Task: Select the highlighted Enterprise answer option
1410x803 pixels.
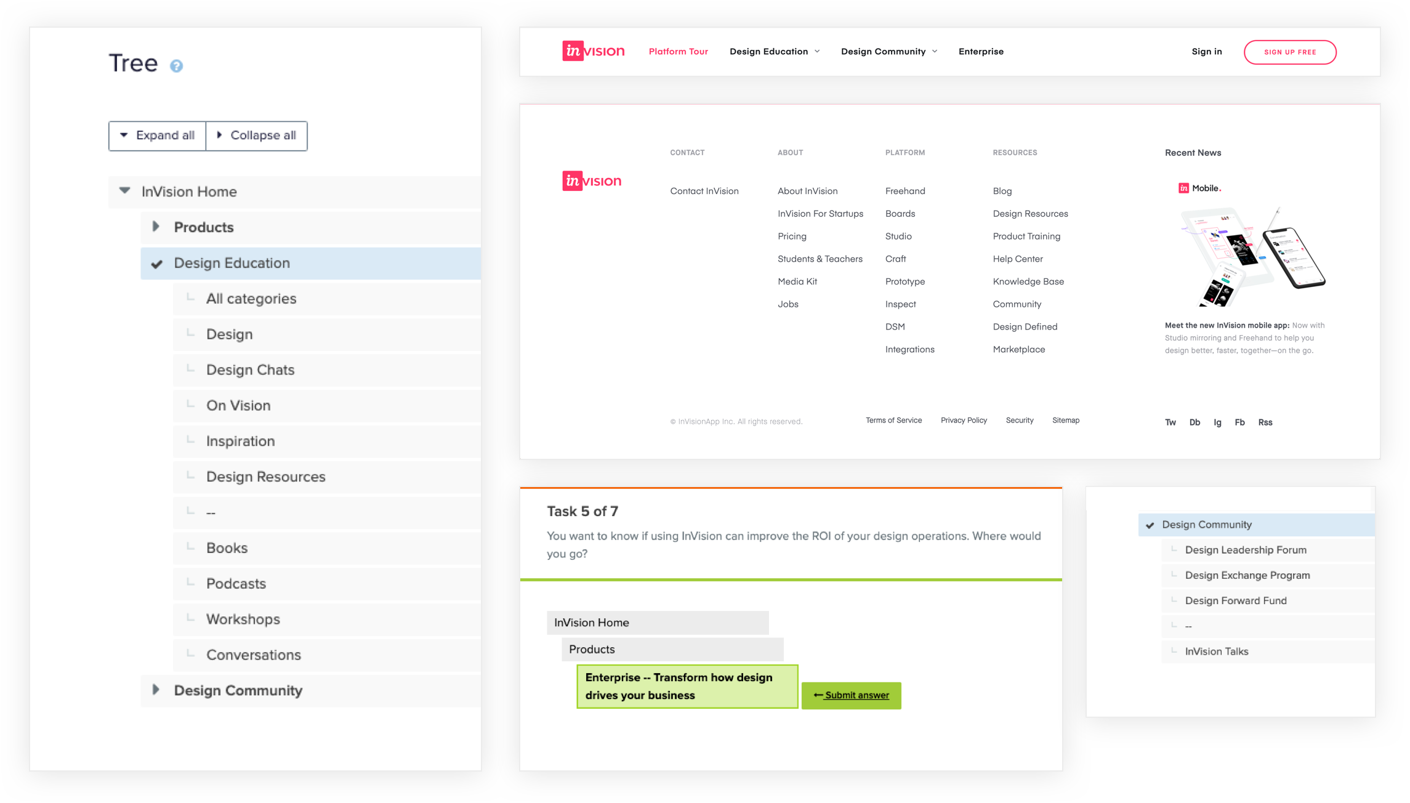Action: click(687, 686)
